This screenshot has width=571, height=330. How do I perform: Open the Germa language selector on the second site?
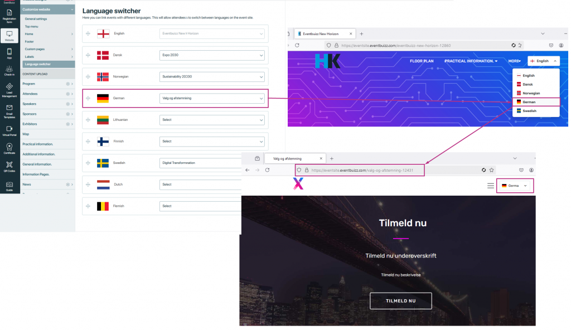coord(515,186)
